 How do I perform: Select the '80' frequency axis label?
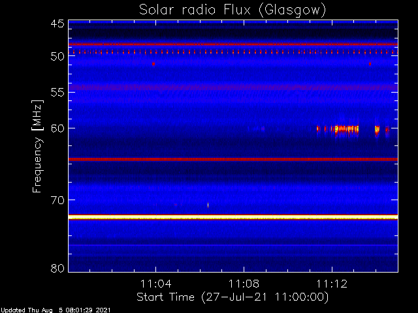[x=57, y=268]
